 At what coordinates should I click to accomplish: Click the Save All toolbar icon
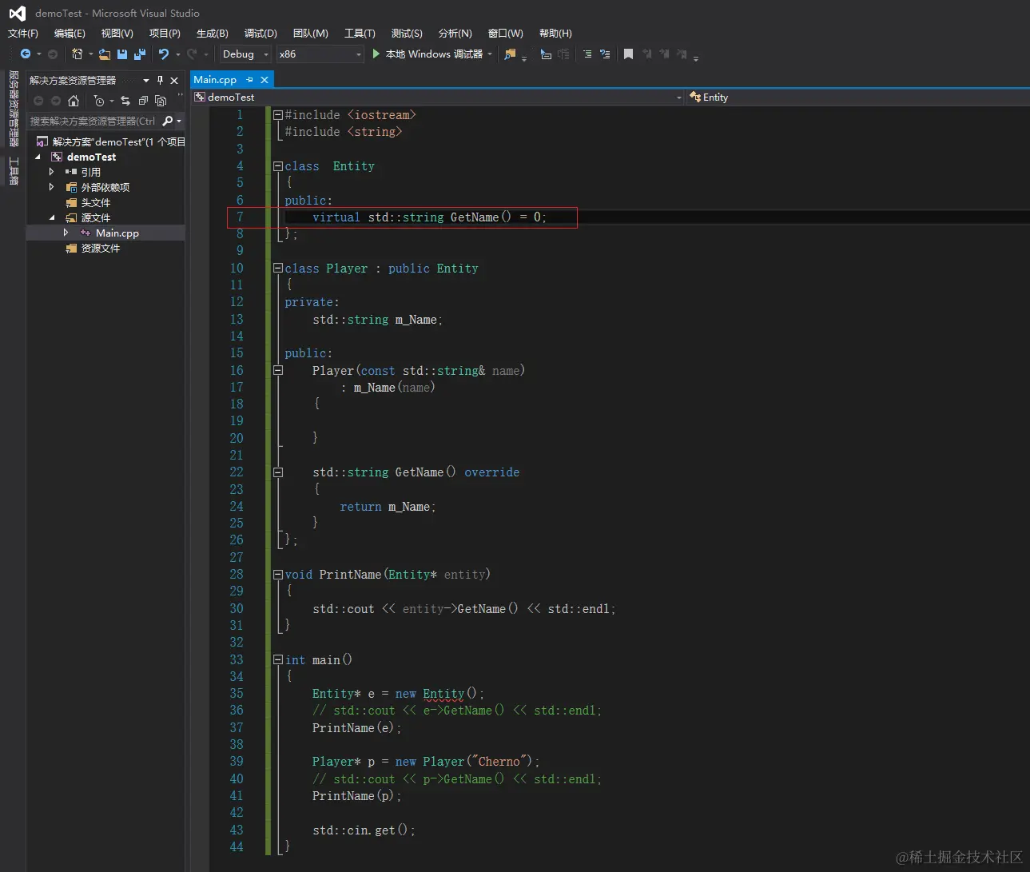(x=140, y=54)
